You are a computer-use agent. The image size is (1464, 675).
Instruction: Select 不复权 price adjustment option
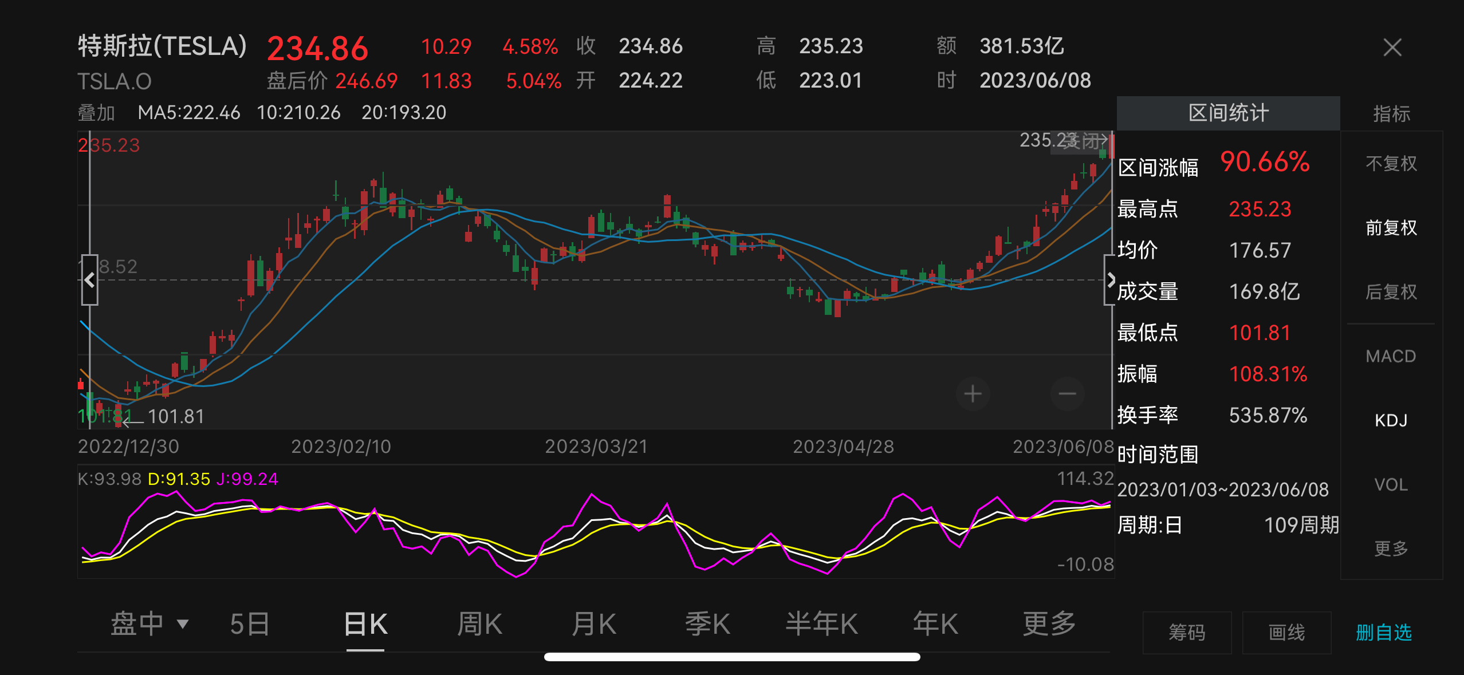(1391, 164)
